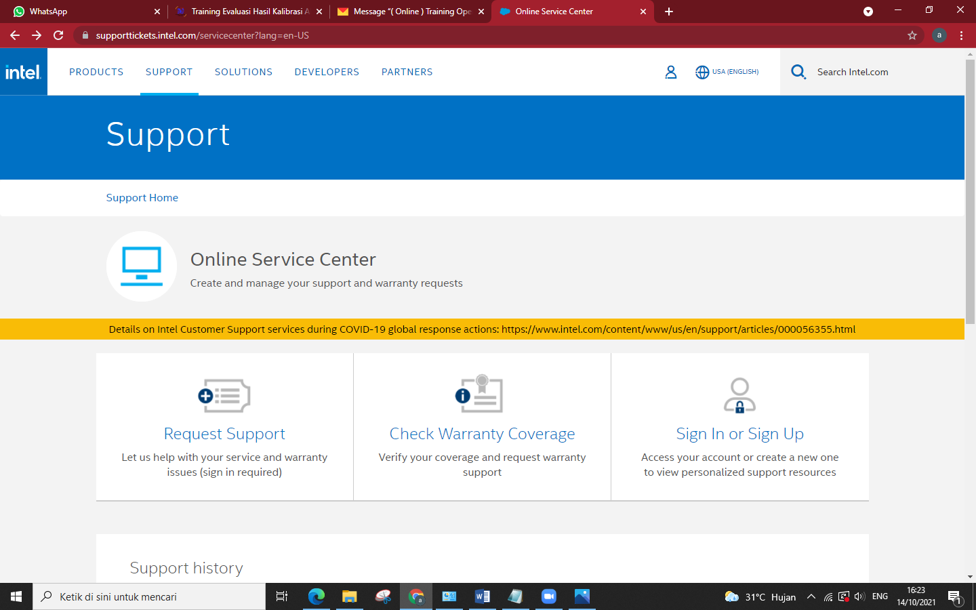Open the PARTNERS menu
This screenshot has width=976, height=610.
coord(407,72)
